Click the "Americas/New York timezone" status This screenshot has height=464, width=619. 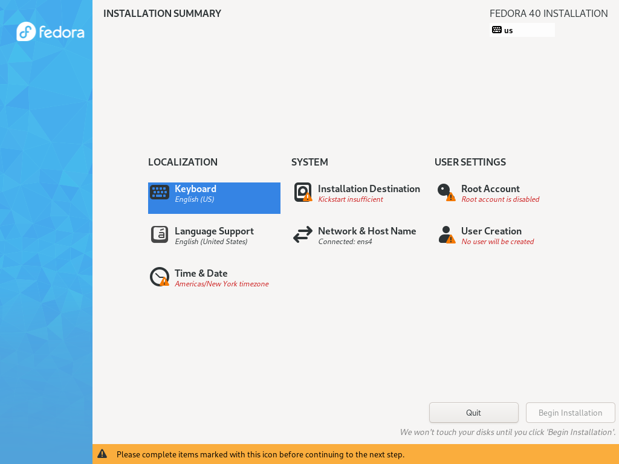(x=222, y=284)
